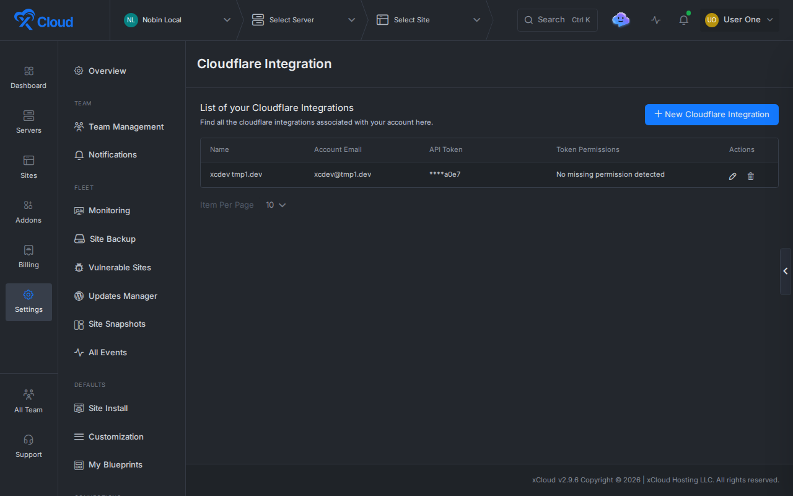Click the NL team avatar badge
The image size is (793, 496).
click(x=131, y=20)
